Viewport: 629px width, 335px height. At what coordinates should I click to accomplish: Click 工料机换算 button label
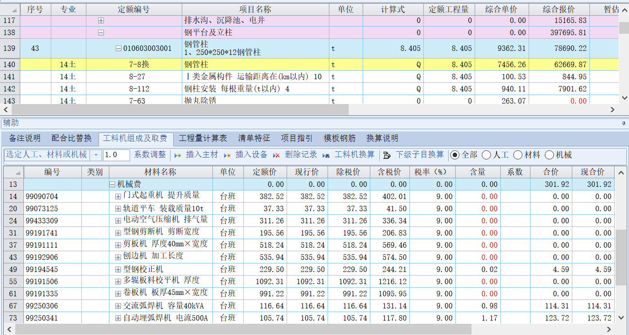pos(355,155)
